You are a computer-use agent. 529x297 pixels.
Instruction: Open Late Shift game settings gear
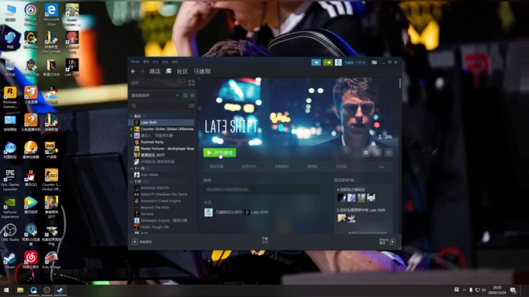click(366, 153)
